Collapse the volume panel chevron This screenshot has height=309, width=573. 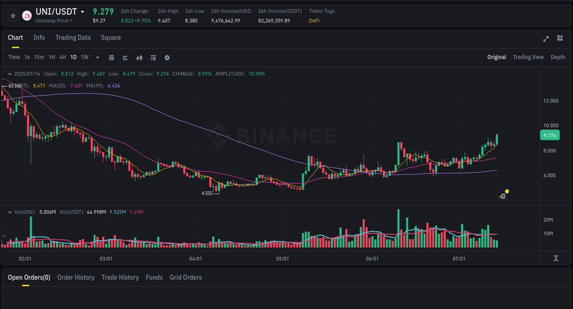[x=10, y=211]
